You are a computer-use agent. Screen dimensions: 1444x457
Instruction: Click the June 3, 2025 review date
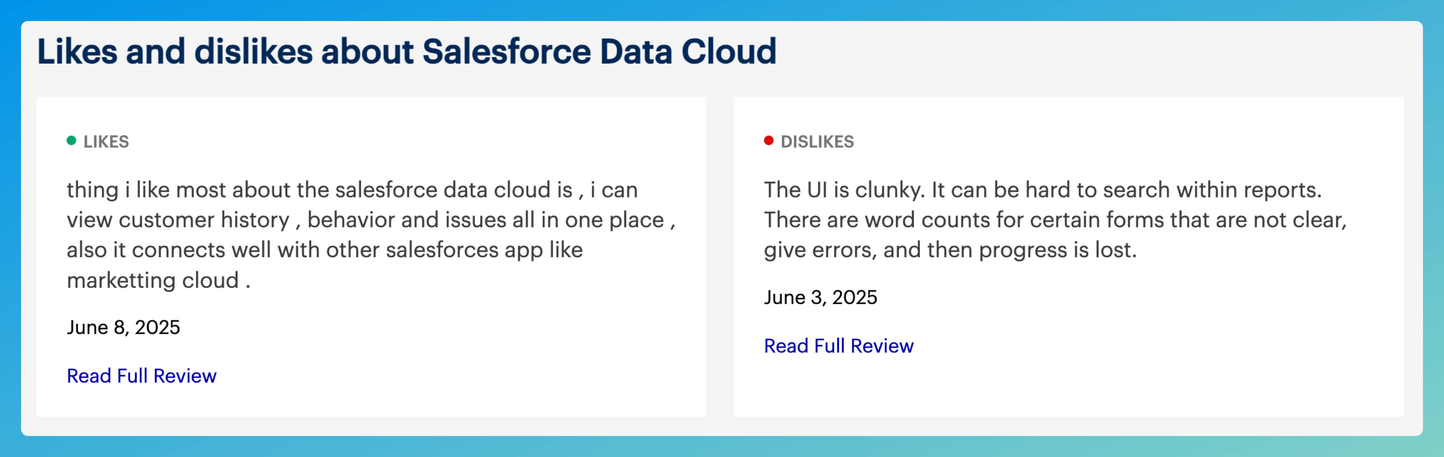tap(820, 297)
